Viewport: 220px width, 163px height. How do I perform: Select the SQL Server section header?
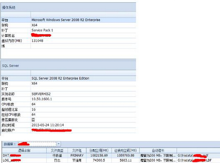coord(68,65)
